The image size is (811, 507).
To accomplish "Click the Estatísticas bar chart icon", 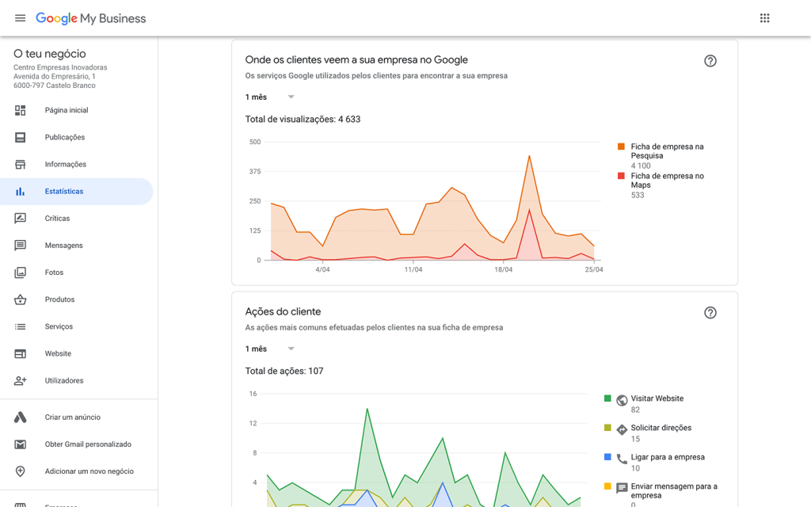I will (20, 192).
